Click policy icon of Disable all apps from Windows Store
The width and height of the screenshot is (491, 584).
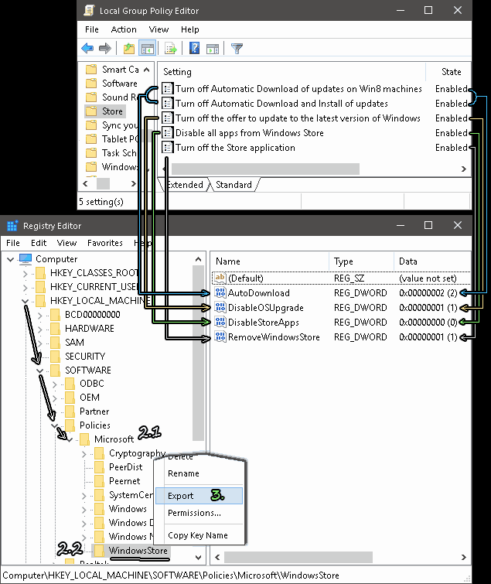(168, 133)
